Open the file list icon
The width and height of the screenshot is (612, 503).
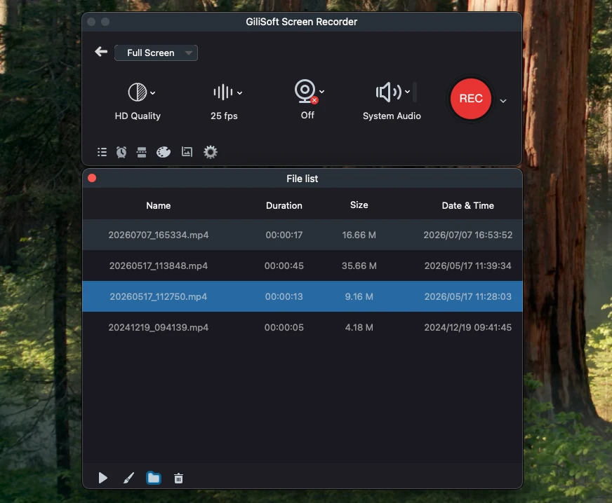pos(102,152)
